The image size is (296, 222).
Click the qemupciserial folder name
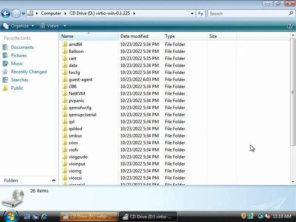click(83, 115)
